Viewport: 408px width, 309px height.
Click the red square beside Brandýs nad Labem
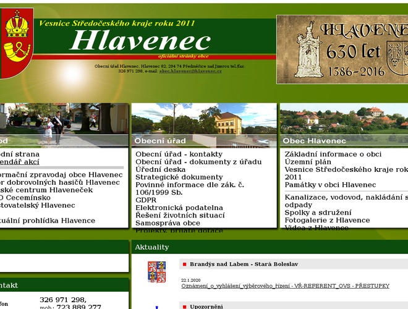(184, 264)
